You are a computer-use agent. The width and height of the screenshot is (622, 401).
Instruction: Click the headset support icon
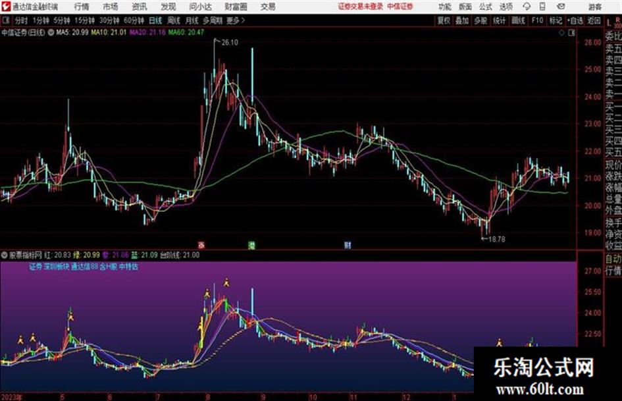(x=527, y=7)
